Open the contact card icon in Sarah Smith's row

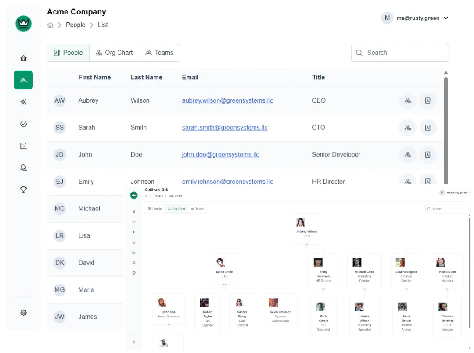pos(428,128)
